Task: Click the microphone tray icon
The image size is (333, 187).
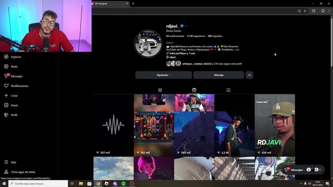Action: (x=305, y=184)
